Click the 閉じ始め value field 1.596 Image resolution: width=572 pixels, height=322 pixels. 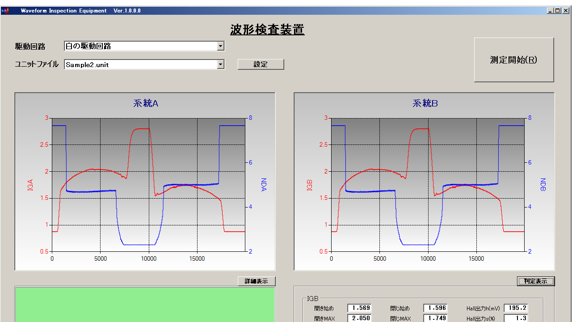tap(435, 308)
